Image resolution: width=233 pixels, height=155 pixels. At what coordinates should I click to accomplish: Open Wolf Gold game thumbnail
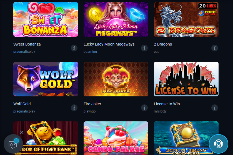[x=46, y=79]
